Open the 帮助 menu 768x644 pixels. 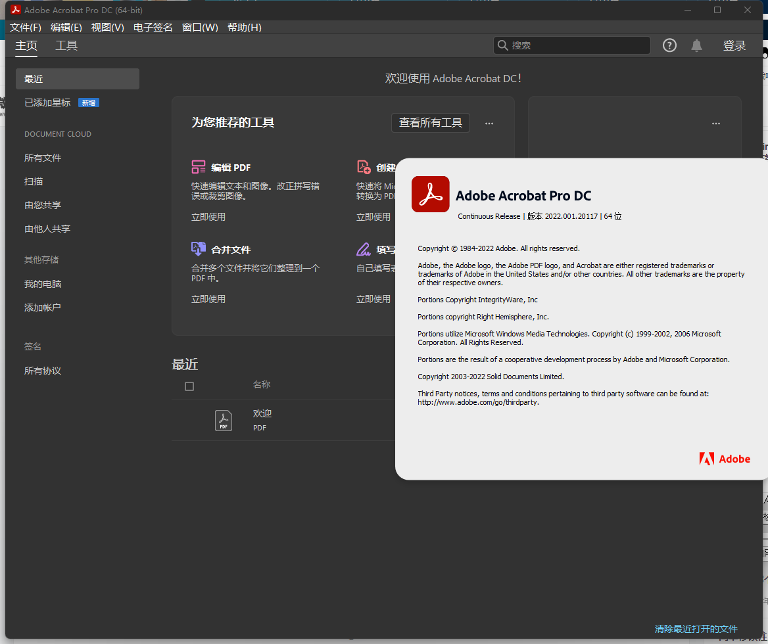(244, 27)
